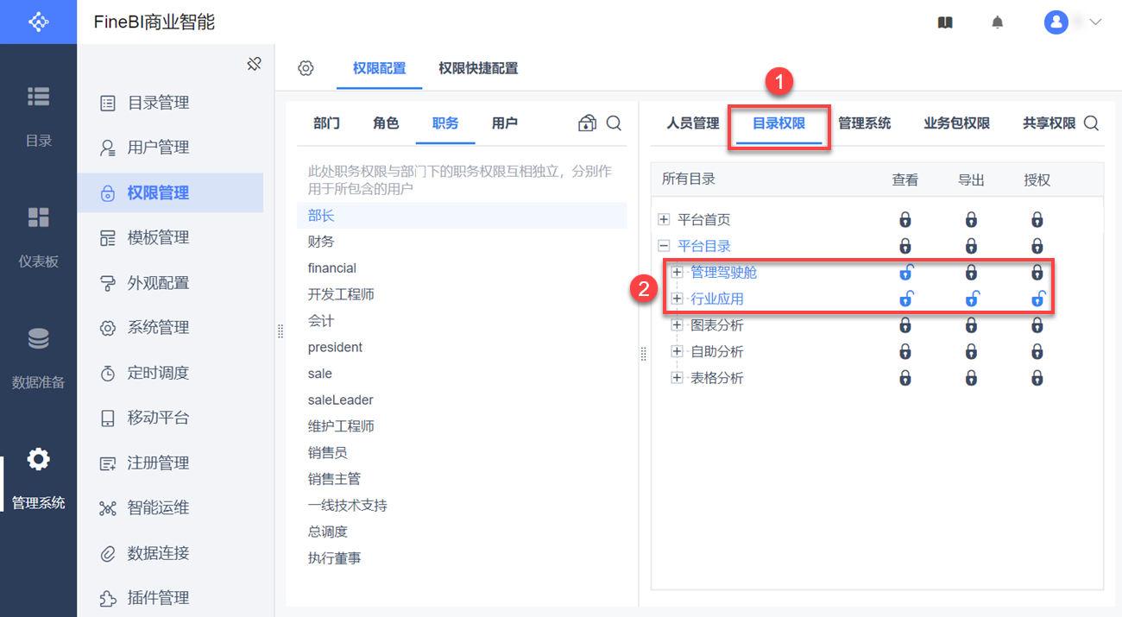
Task: Collapse the 平台目录 tree node
Action: [664, 246]
